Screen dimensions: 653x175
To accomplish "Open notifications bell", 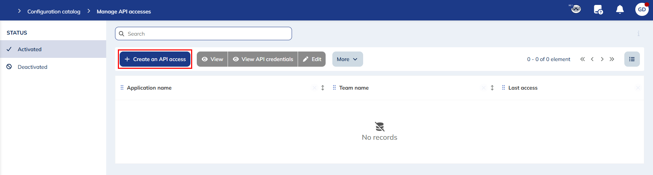I will point(620,10).
